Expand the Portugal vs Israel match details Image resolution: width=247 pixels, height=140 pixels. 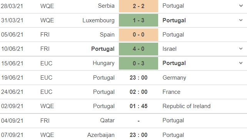(x=241, y=49)
